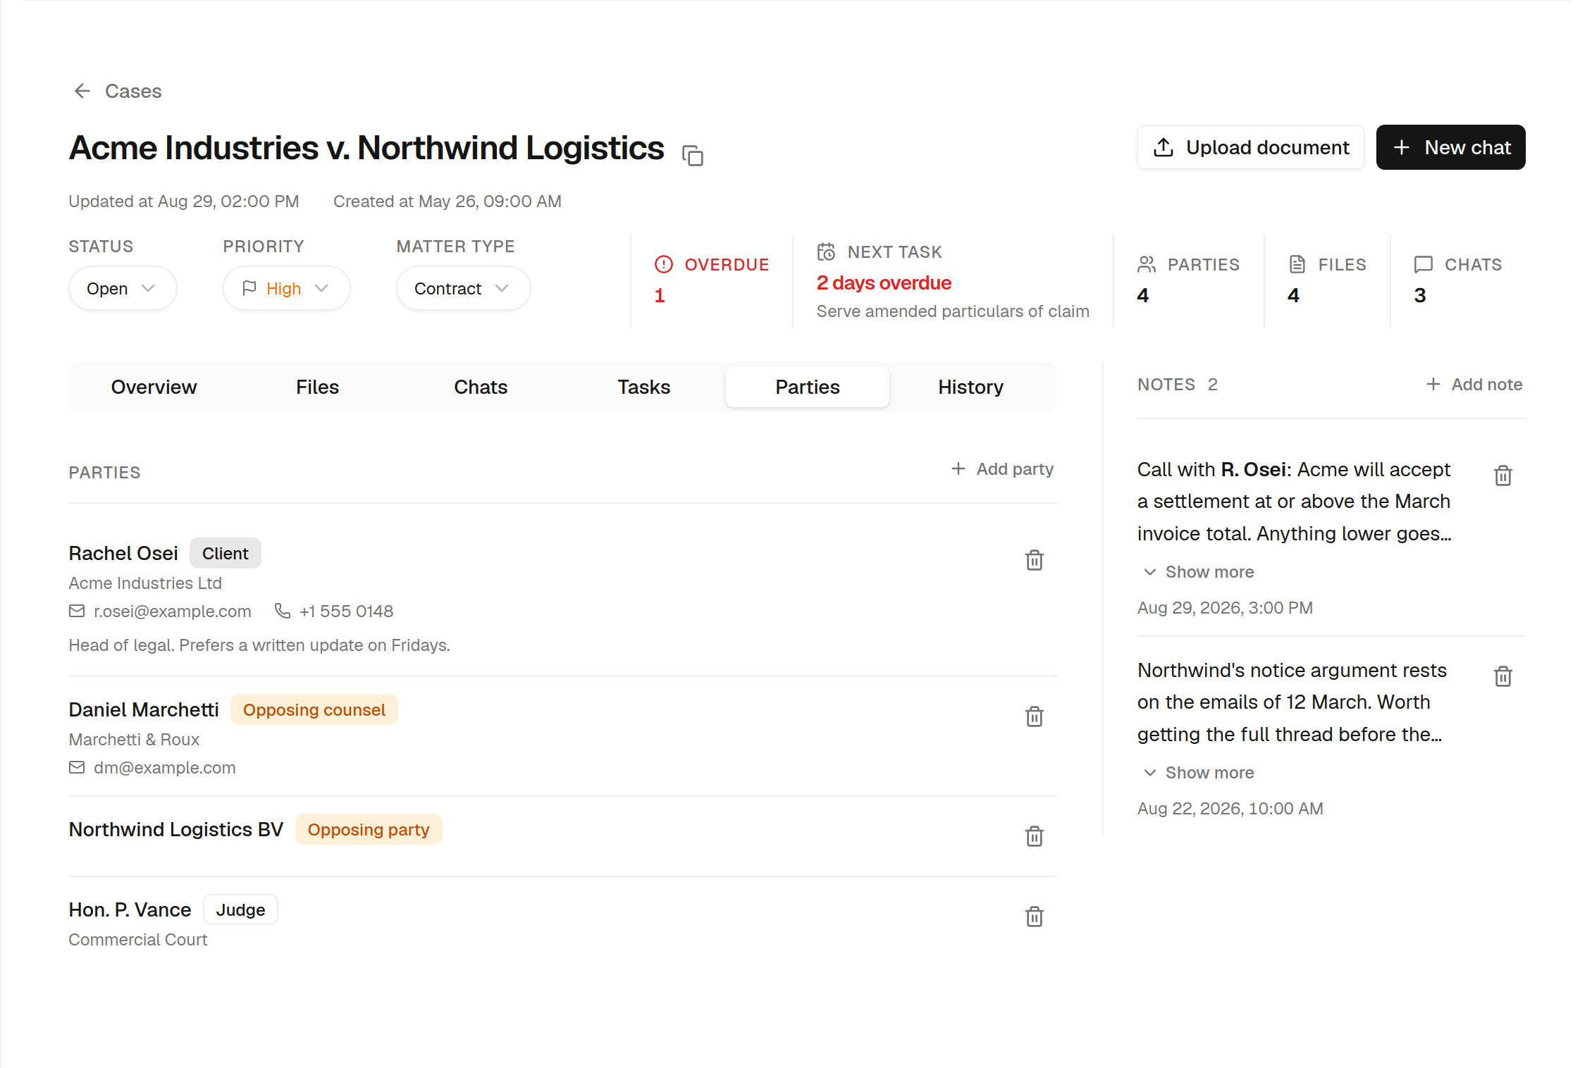The image size is (1592, 1068).
Task: Open the Status dropdown showing Open
Action: [x=123, y=288]
